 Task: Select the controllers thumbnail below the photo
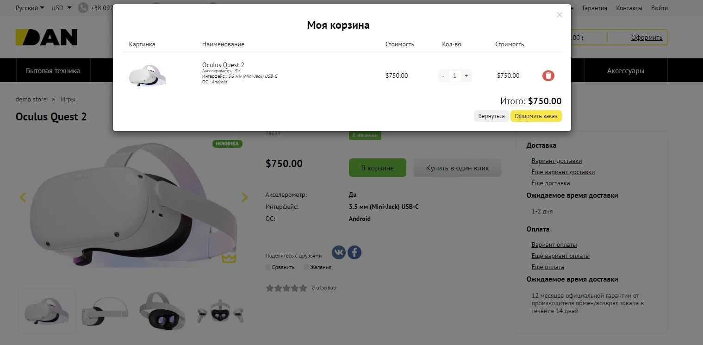click(x=220, y=311)
